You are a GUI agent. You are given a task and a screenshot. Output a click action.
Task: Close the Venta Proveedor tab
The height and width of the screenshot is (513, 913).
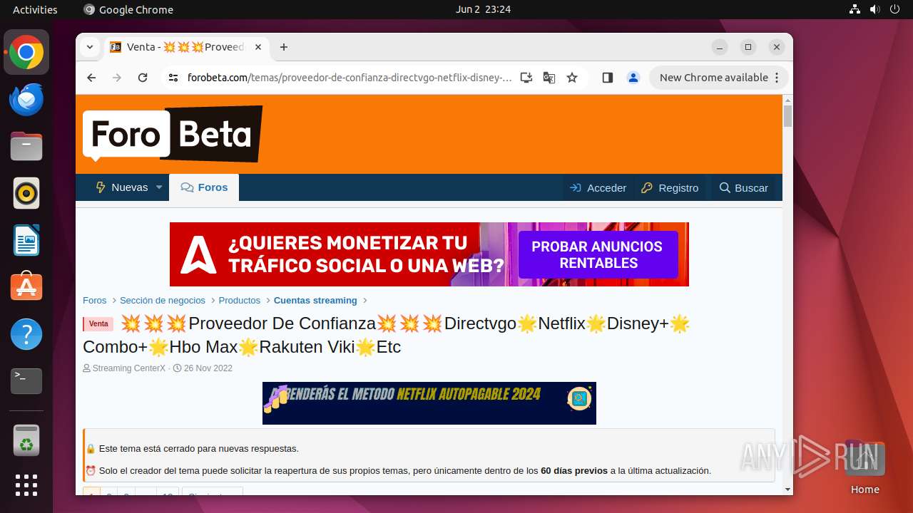[x=258, y=47]
